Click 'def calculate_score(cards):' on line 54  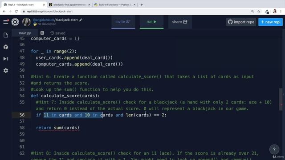click(x=65, y=96)
